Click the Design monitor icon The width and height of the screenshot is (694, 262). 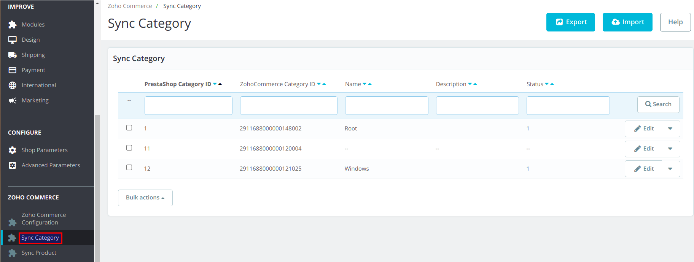click(x=13, y=40)
